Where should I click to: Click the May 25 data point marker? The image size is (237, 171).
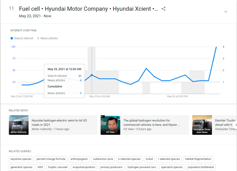92,75
